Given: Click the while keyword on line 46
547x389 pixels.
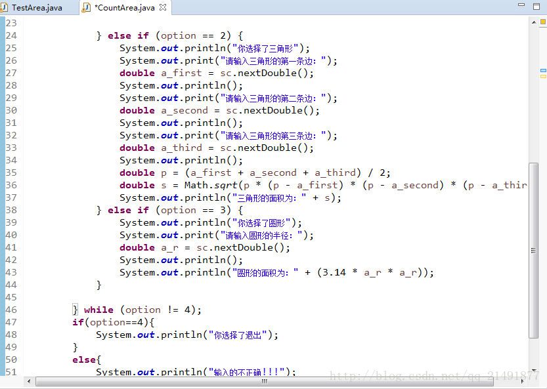Looking at the screenshot, I should click(98, 310).
